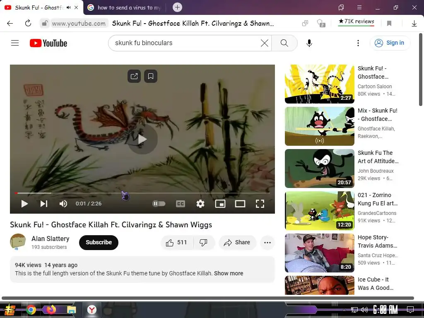Open system tray volume control

coord(364,310)
